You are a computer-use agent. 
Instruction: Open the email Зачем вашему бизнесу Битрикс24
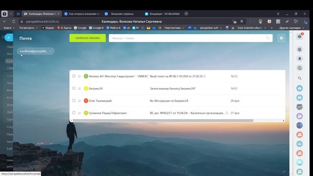pos(173,88)
